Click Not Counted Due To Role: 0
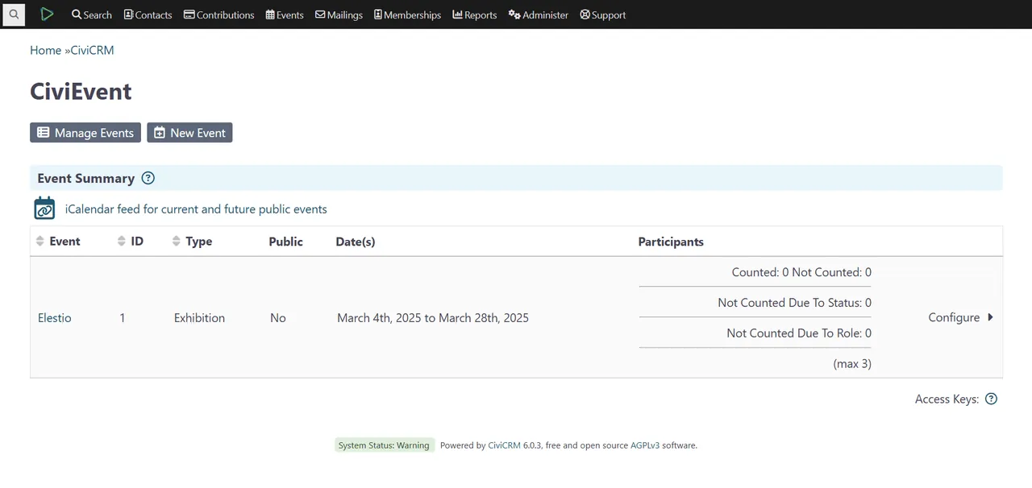This screenshot has width=1032, height=488. coord(799,333)
